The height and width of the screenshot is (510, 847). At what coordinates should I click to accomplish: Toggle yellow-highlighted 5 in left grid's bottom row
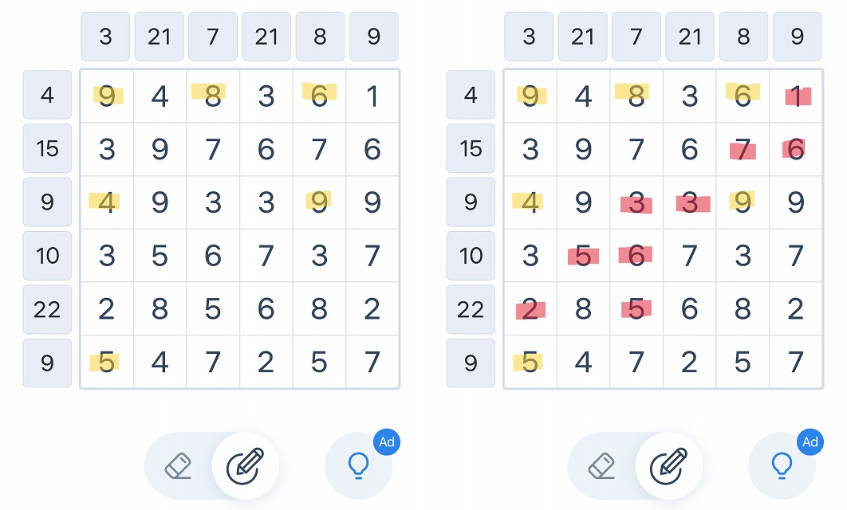click(107, 362)
